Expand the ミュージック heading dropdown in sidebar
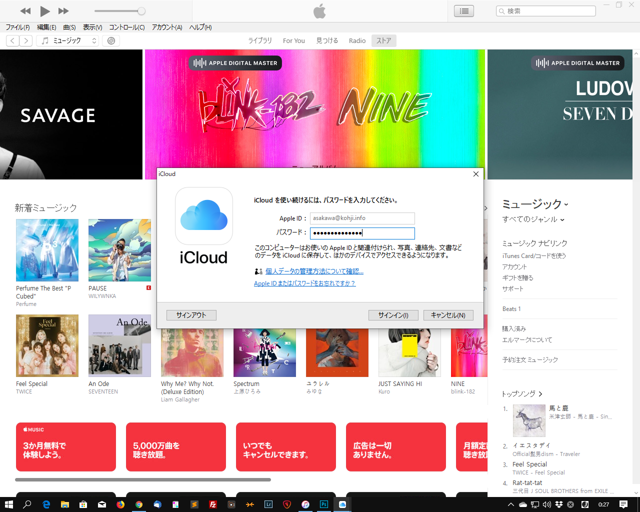This screenshot has height=512, width=640. point(535,204)
